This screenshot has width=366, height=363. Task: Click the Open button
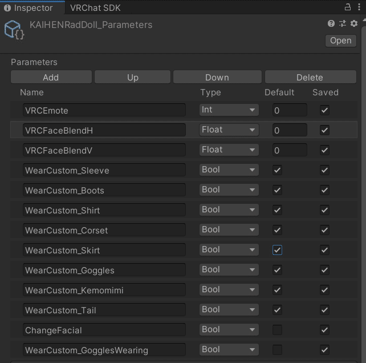click(x=340, y=41)
